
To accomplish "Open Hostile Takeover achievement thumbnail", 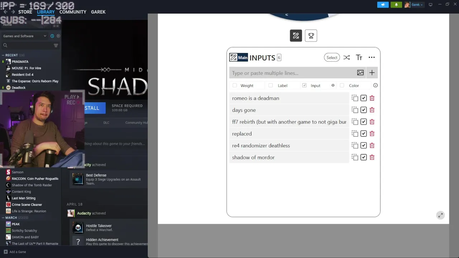I will coord(78,228).
